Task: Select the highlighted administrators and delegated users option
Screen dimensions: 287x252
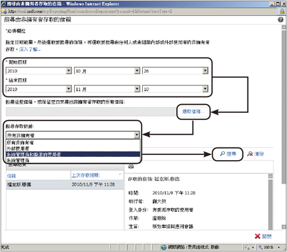Action: coord(73,154)
